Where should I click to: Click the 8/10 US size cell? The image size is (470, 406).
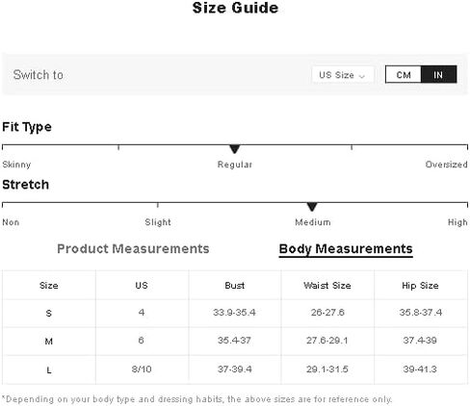pyautogui.click(x=142, y=369)
